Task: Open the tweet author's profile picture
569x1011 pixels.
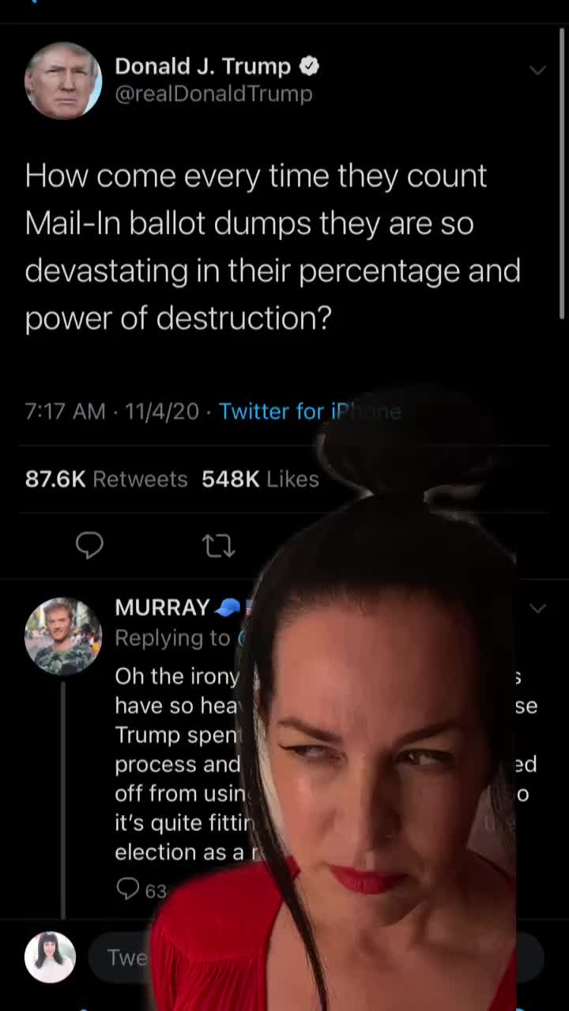Action: (63, 81)
